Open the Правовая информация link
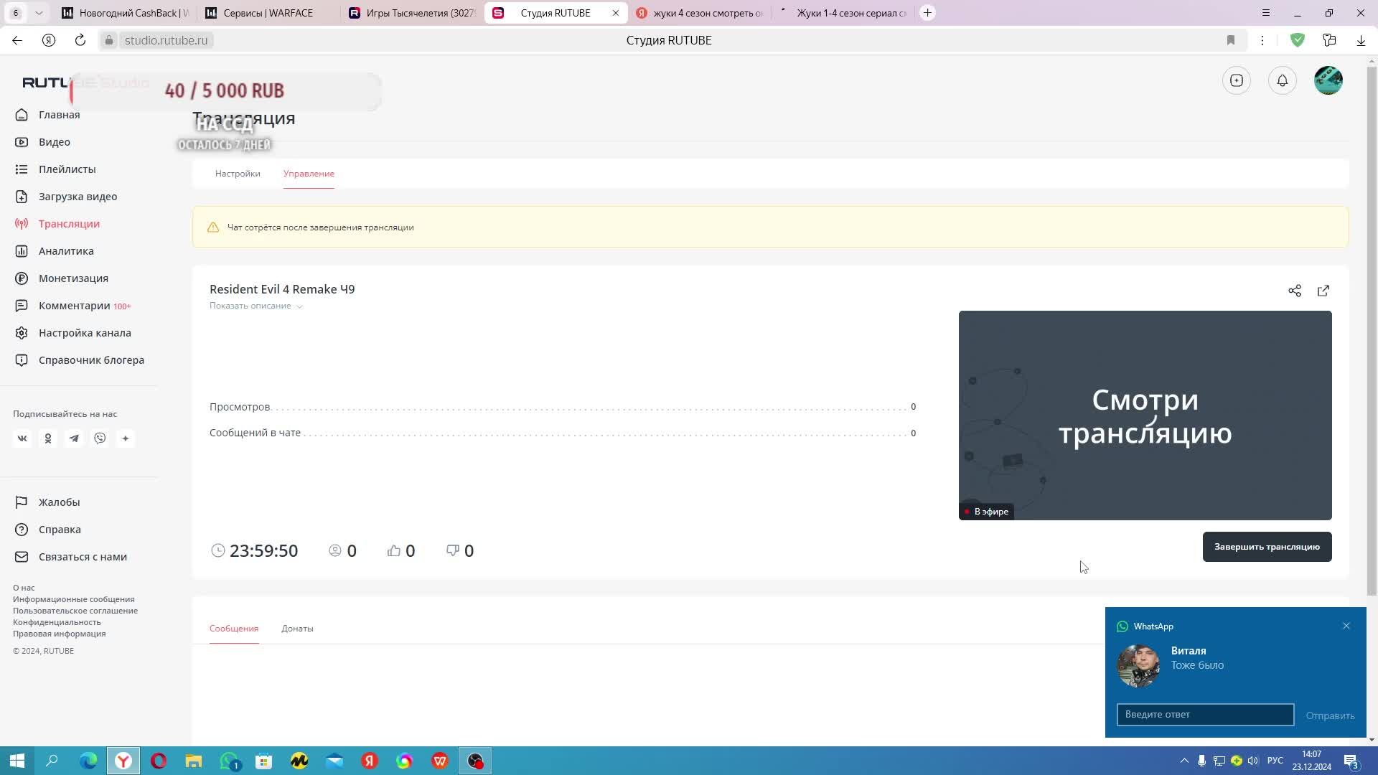The height and width of the screenshot is (775, 1378). [x=59, y=634]
